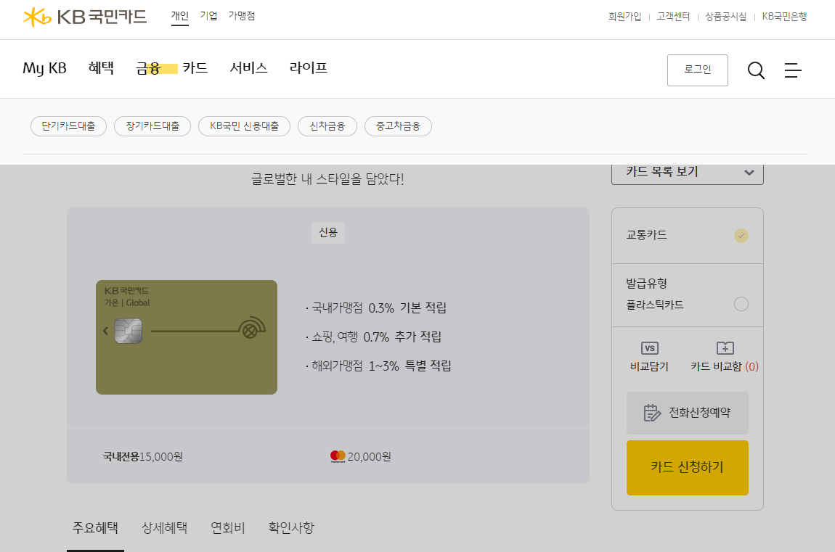Open the 서비스 menu
The width and height of the screenshot is (835, 552).
click(249, 68)
